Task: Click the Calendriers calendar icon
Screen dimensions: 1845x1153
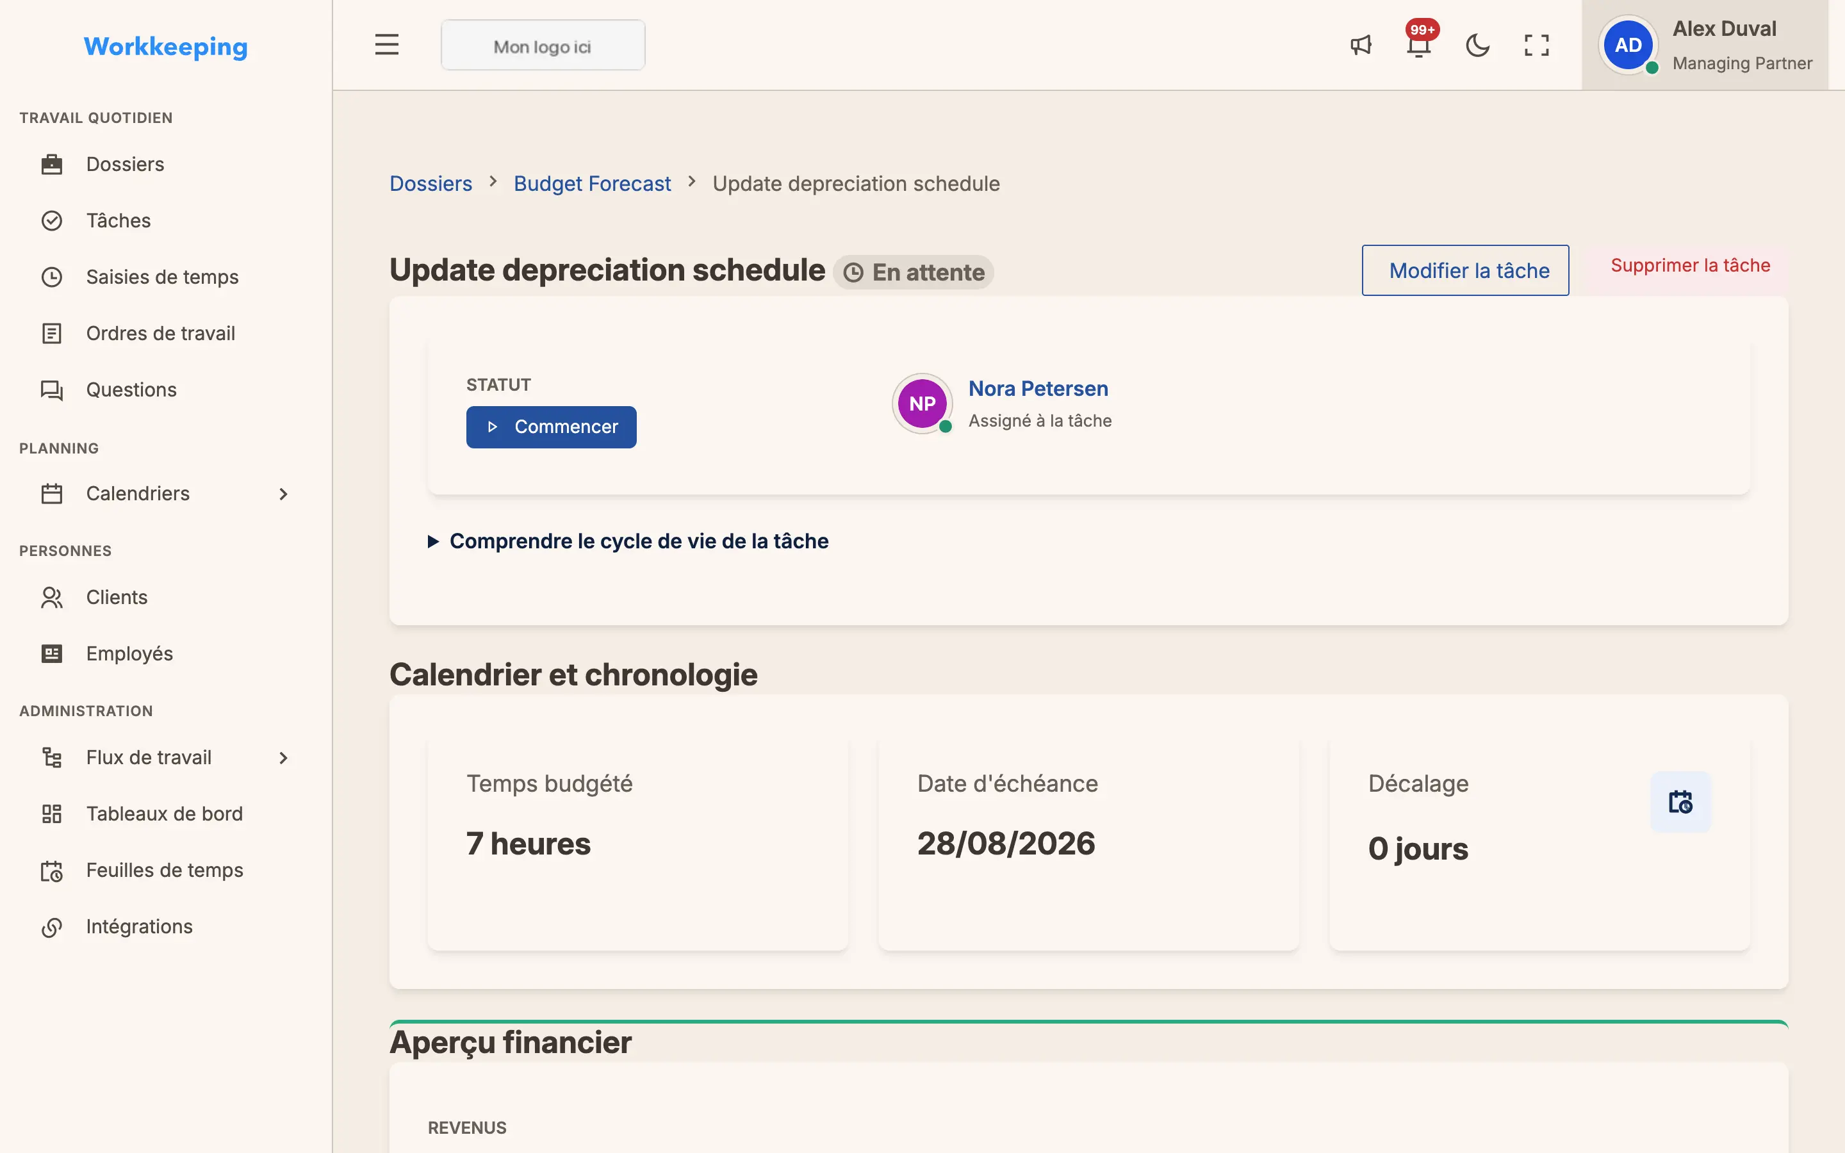Action: point(52,493)
